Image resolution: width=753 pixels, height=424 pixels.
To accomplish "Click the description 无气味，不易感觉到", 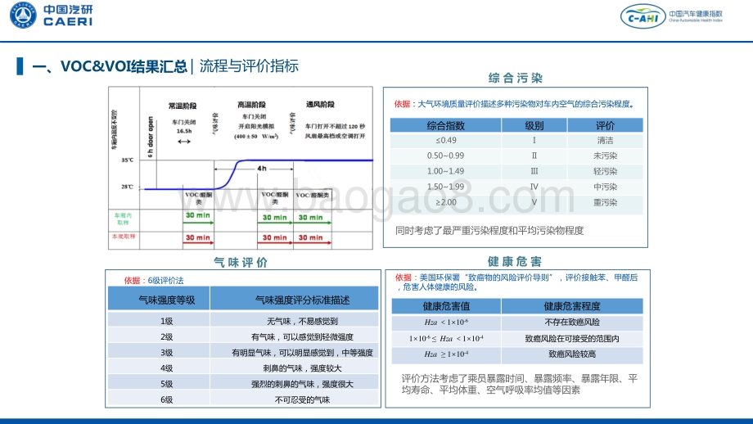I will pyautogui.click(x=302, y=321).
